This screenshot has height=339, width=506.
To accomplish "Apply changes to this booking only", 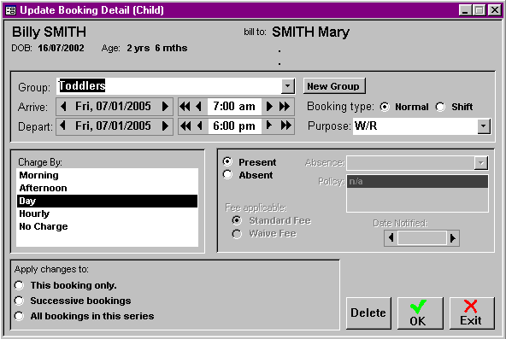I will click(x=19, y=285).
